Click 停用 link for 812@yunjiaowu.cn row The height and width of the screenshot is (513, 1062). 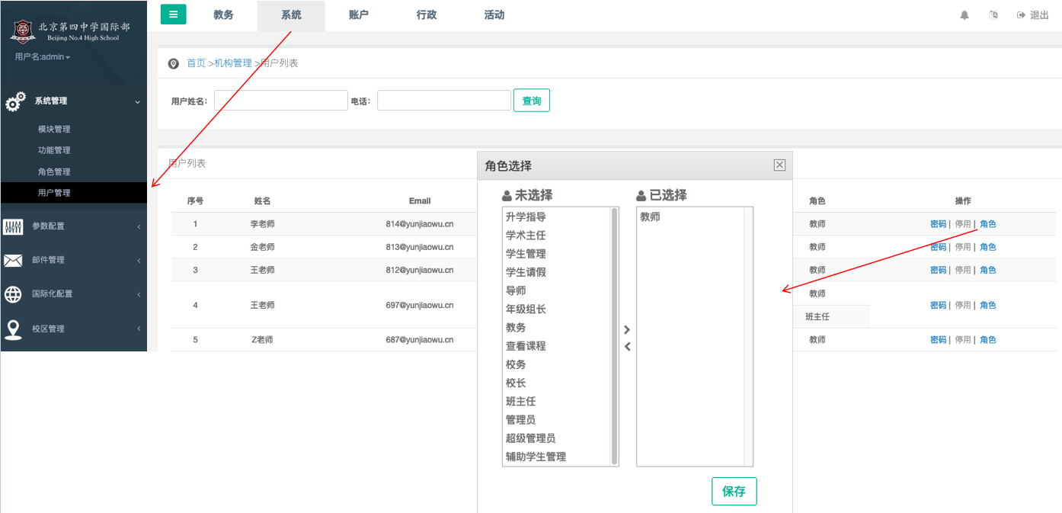tap(963, 270)
